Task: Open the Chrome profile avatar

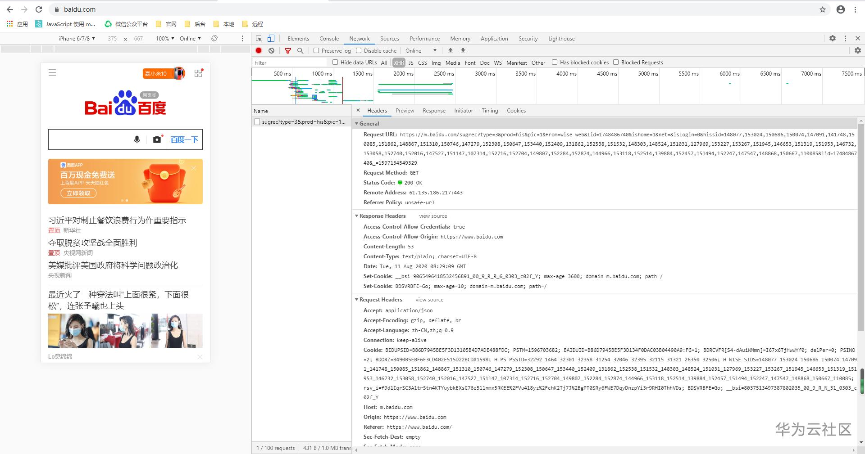Action: [x=841, y=9]
